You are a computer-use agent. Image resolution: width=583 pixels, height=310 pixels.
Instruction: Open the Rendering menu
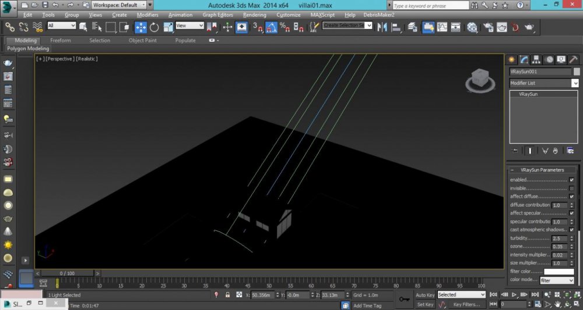coord(254,15)
